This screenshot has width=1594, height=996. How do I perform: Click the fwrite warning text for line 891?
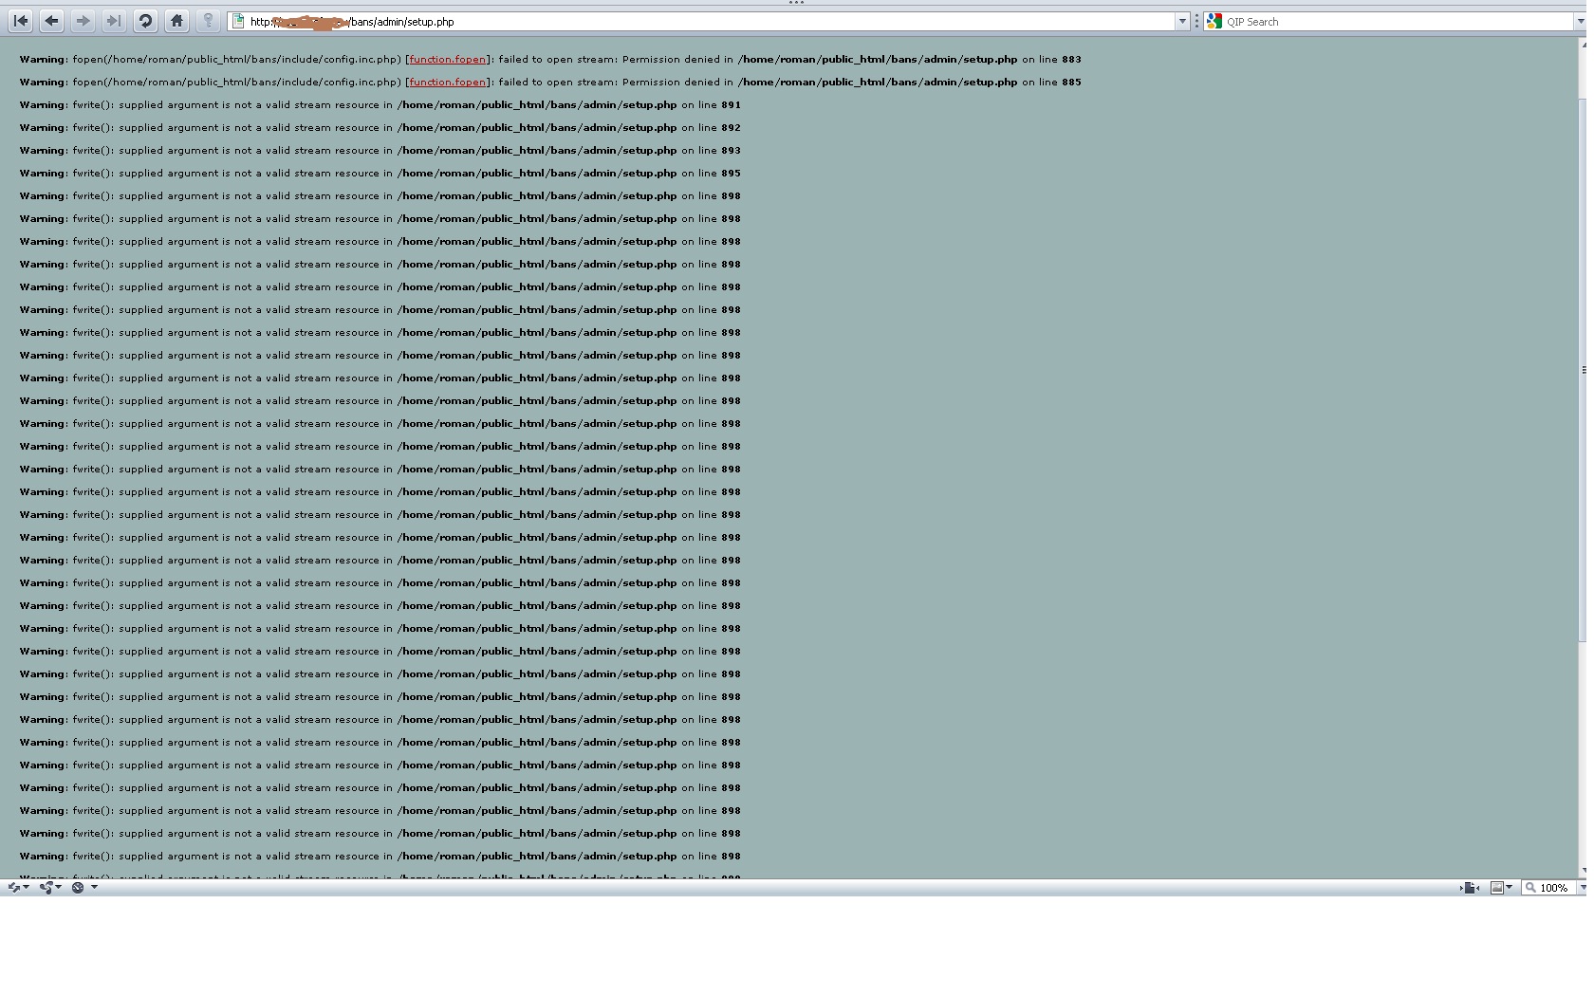point(380,104)
